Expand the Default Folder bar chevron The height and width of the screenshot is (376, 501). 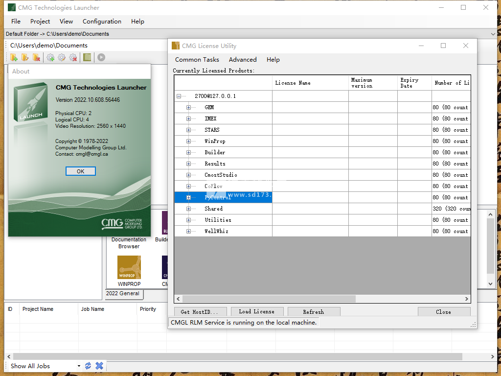click(493, 34)
